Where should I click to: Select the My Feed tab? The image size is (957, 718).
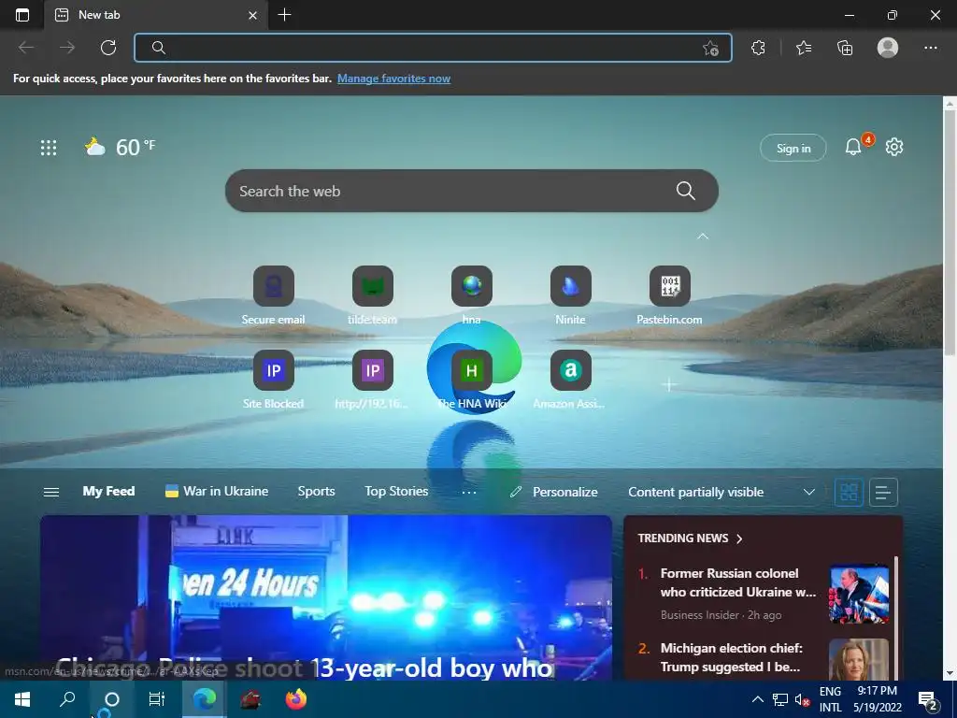tap(108, 492)
